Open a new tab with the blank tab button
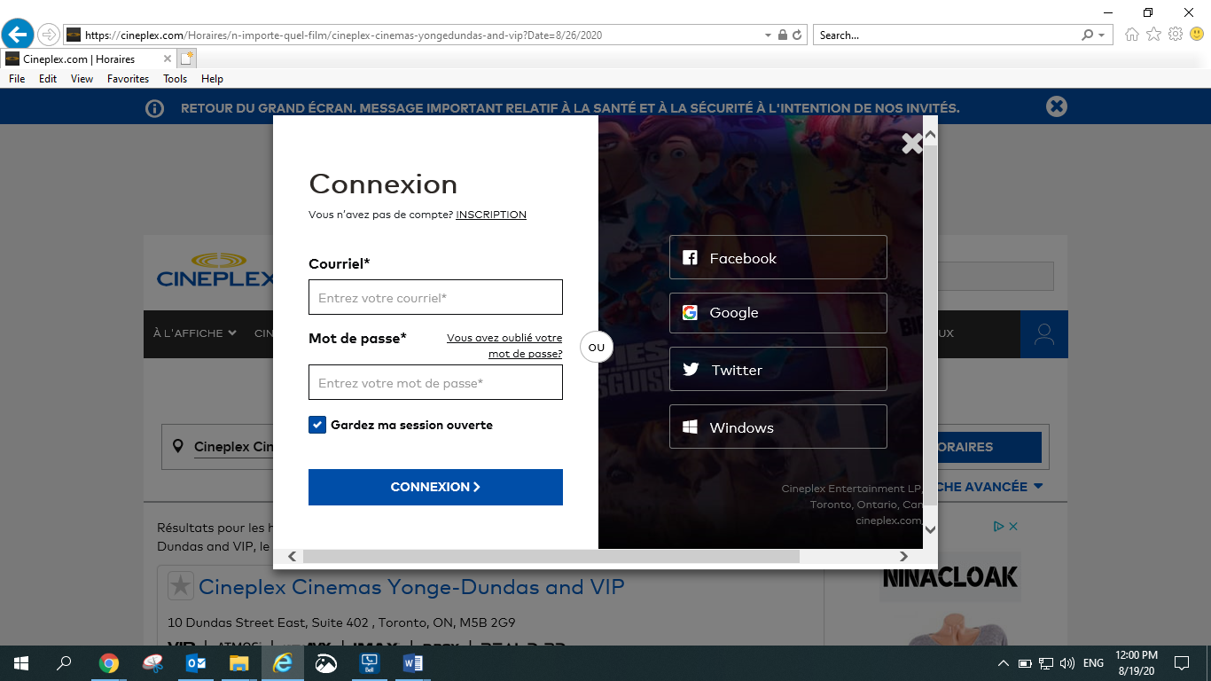 186,59
